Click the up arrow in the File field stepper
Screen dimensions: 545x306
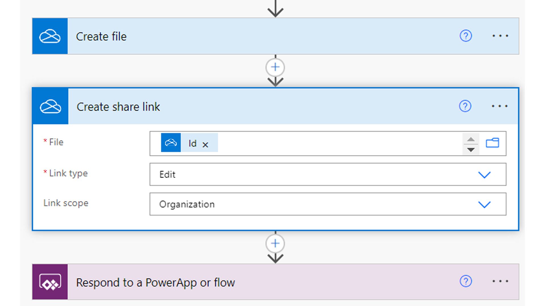[x=471, y=139]
